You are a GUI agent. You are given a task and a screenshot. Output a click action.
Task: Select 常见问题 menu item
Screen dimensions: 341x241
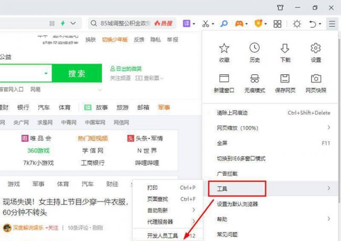pos(270,234)
